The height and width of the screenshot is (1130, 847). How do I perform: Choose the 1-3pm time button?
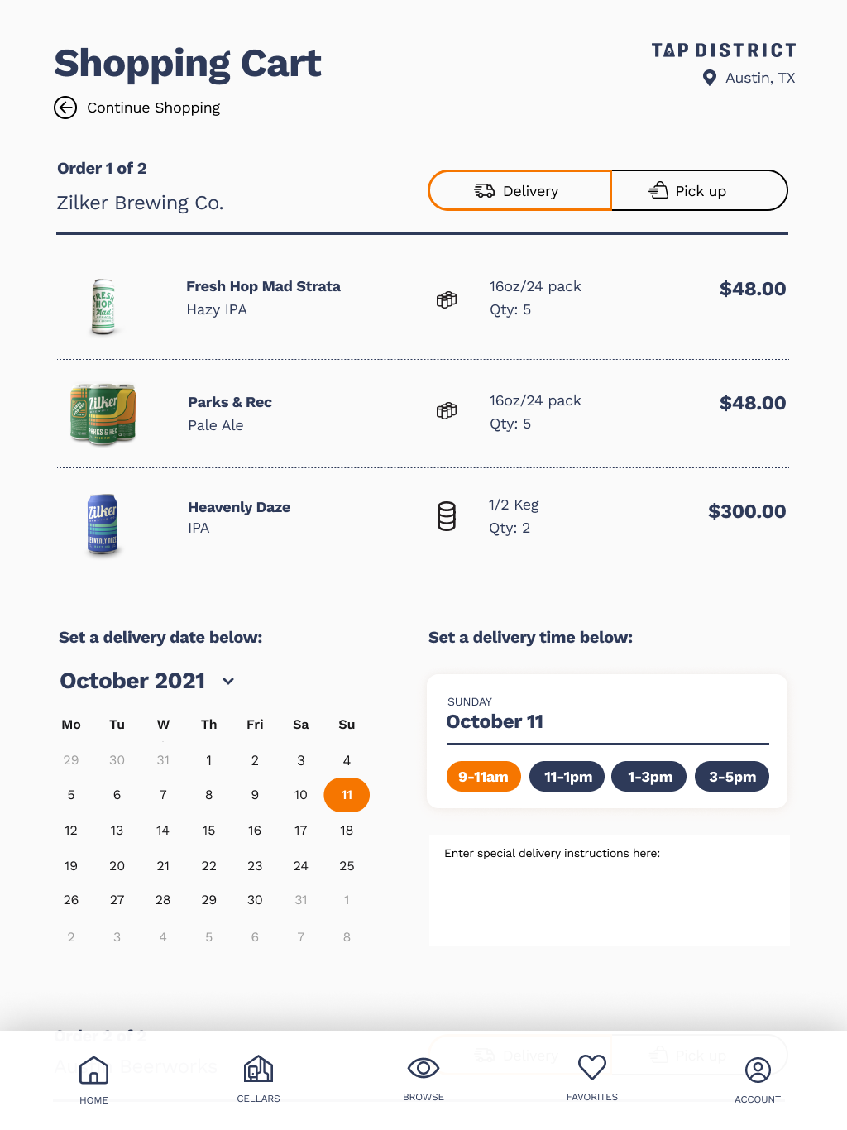click(x=649, y=777)
